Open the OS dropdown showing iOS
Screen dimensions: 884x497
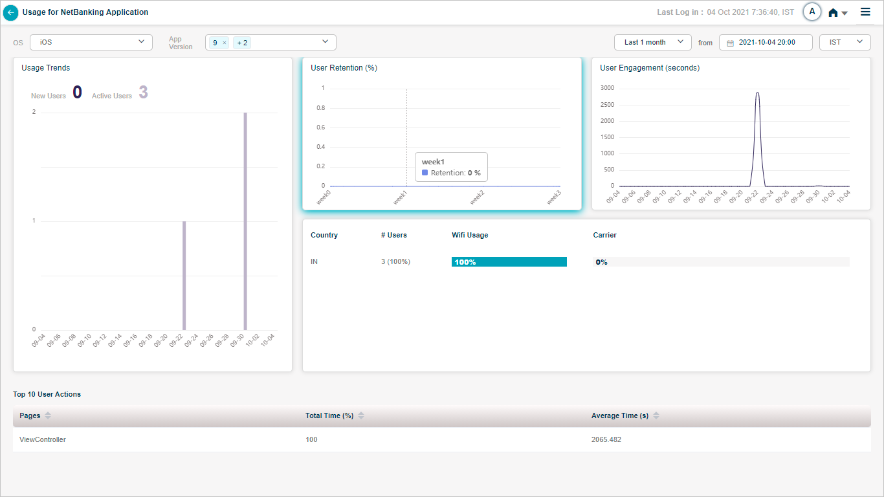pos(91,42)
